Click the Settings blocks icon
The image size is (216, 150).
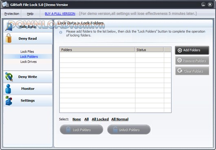point(9,101)
